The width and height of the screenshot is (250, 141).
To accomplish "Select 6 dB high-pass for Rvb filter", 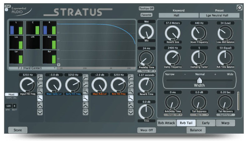I will 131,84.
